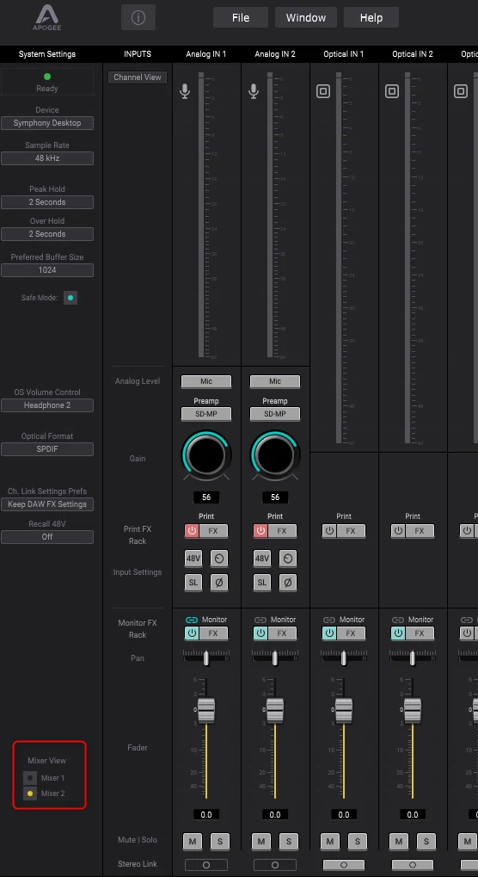478x877 pixels.
Task: Open Preferred Buffer Size dropdown showing 1024
Action: click(47, 270)
